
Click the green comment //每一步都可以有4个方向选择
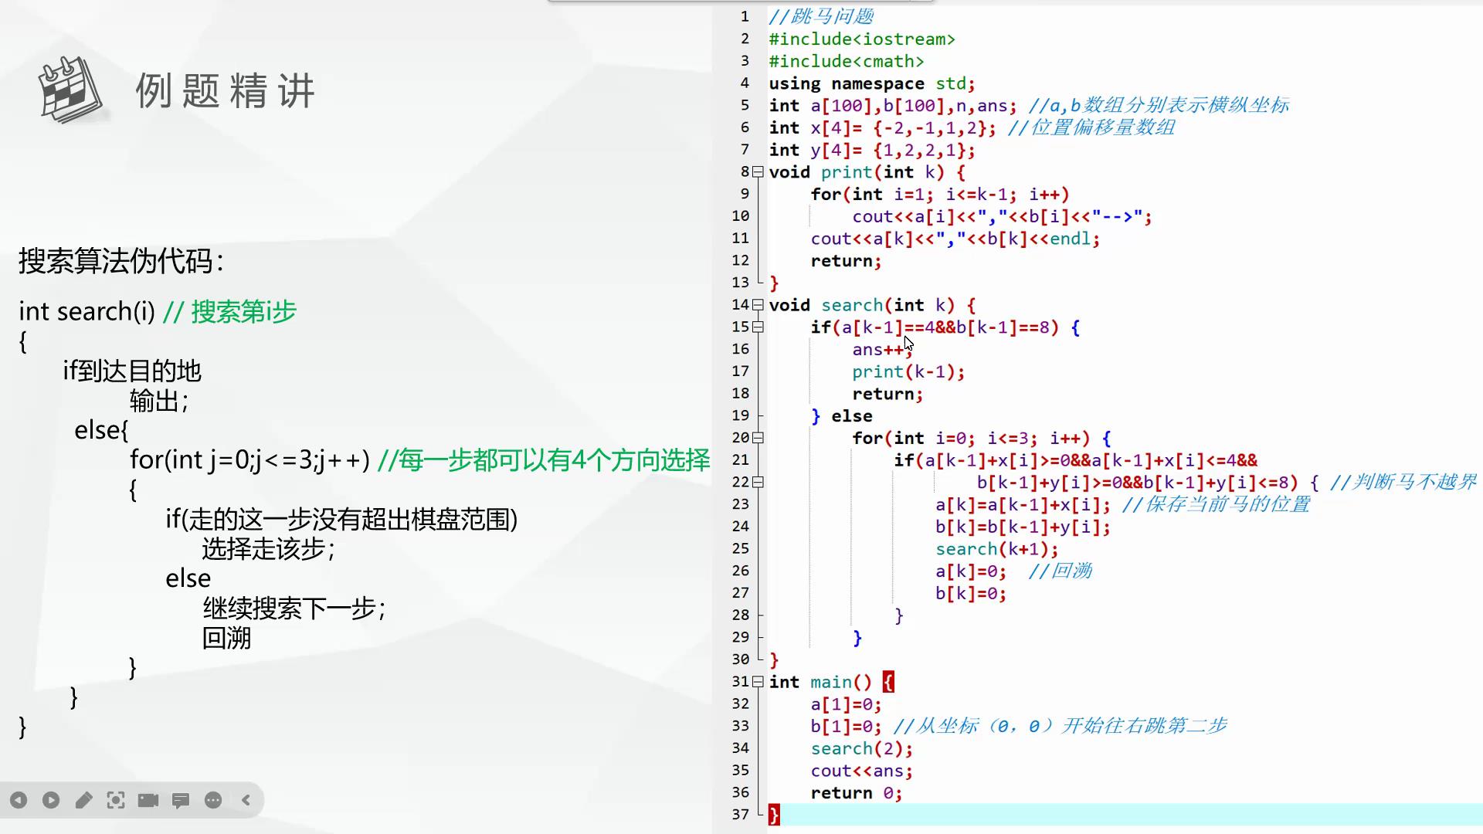click(x=544, y=460)
